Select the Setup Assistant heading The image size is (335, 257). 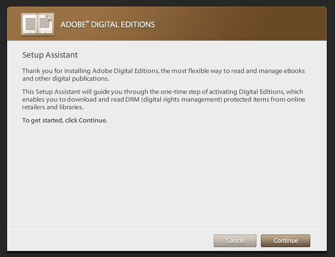[50, 55]
